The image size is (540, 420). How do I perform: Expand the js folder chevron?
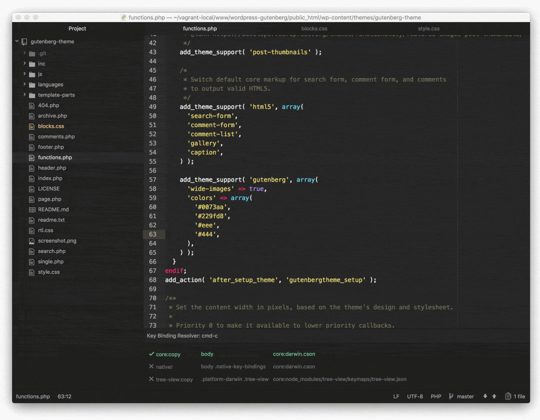pyautogui.click(x=24, y=74)
